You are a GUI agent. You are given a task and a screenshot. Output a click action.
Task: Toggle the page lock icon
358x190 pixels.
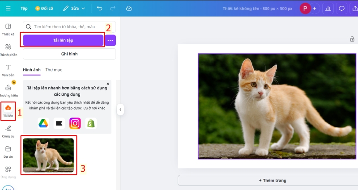coord(352,39)
